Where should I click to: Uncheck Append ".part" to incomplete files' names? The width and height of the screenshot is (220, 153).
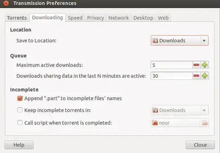(20, 98)
